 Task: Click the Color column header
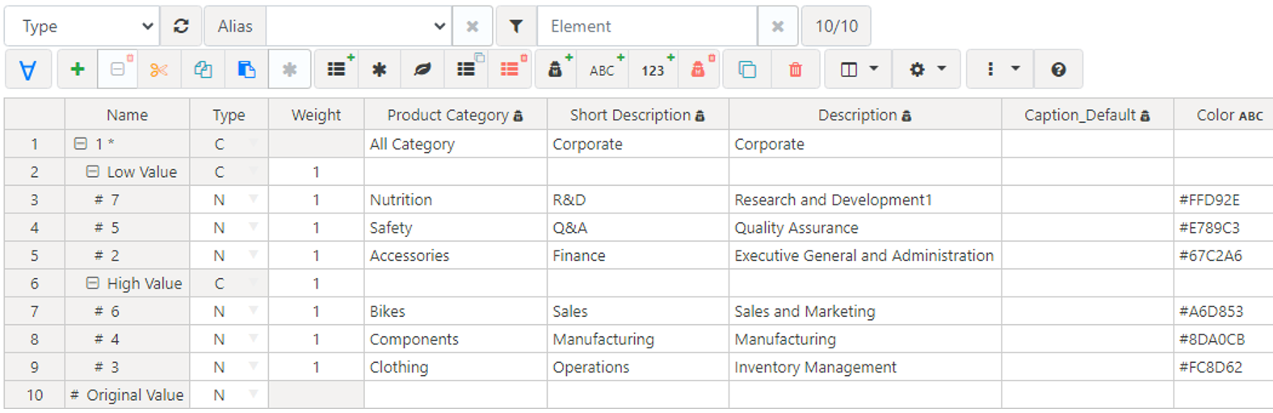tap(1224, 115)
